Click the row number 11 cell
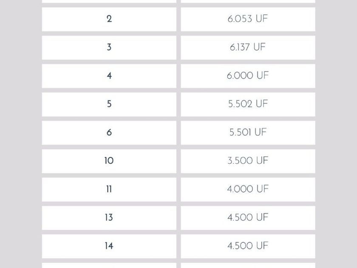This screenshot has height=268, width=357. coord(109,189)
